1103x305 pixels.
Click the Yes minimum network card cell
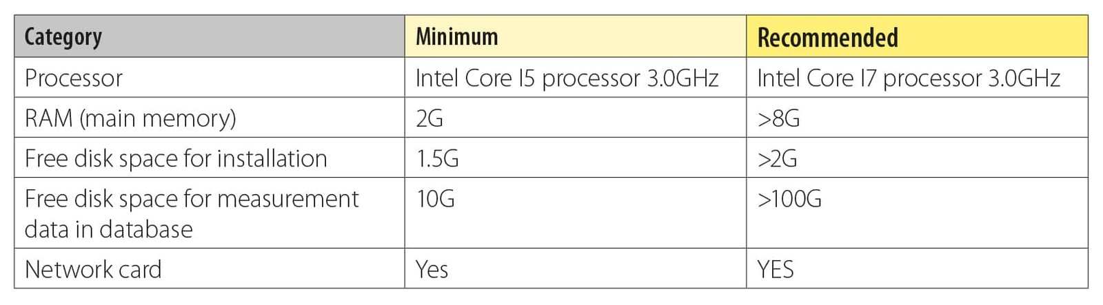(x=432, y=269)
